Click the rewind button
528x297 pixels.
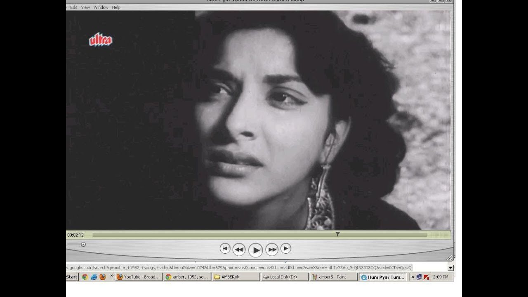239,250
